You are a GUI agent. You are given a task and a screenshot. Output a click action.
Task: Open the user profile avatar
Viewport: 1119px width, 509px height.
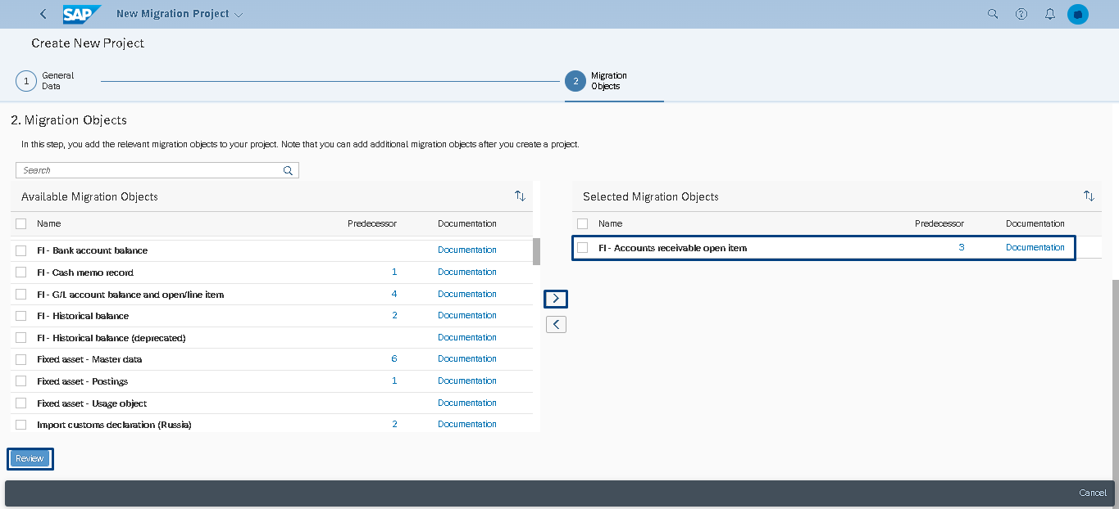[x=1078, y=14]
